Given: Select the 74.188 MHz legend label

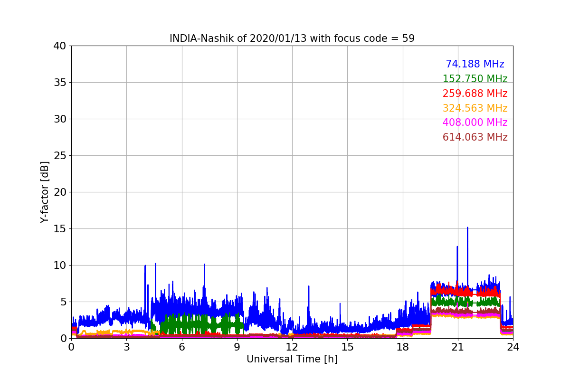Looking at the screenshot, I should (x=475, y=64).
